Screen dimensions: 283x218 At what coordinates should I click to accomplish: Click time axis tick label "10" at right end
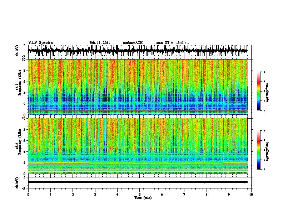[x=251, y=194]
